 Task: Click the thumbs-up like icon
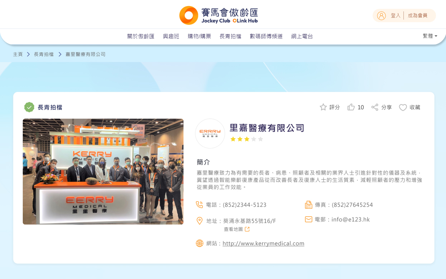click(x=351, y=107)
